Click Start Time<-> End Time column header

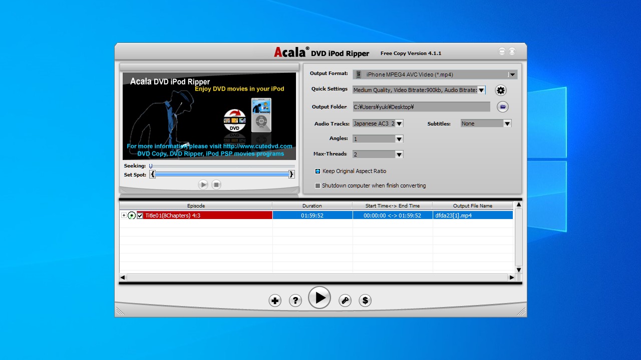click(x=393, y=205)
